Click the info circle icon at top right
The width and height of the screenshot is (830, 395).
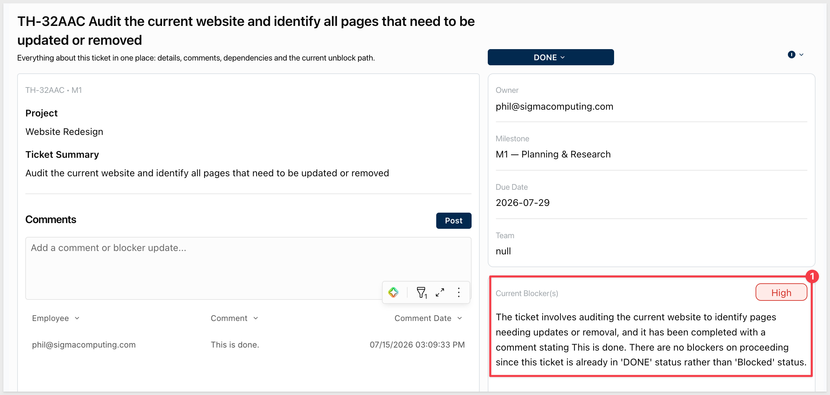click(791, 55)
